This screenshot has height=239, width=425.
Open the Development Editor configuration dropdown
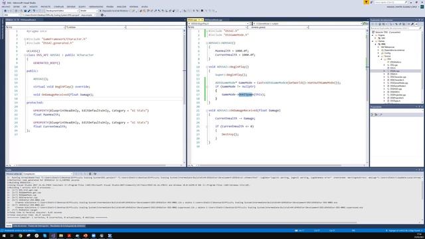point(62,11)
